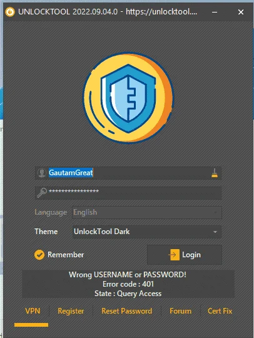The height and width of the screenshot is (338, 254).
Task: Click the Login button
Action: [185, 255]
